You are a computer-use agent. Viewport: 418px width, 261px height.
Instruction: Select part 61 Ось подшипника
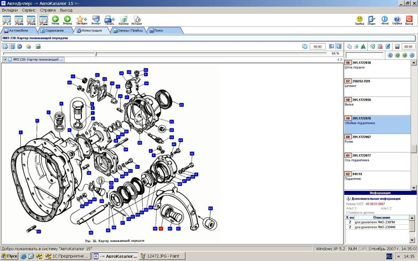(x=378, y=162)
